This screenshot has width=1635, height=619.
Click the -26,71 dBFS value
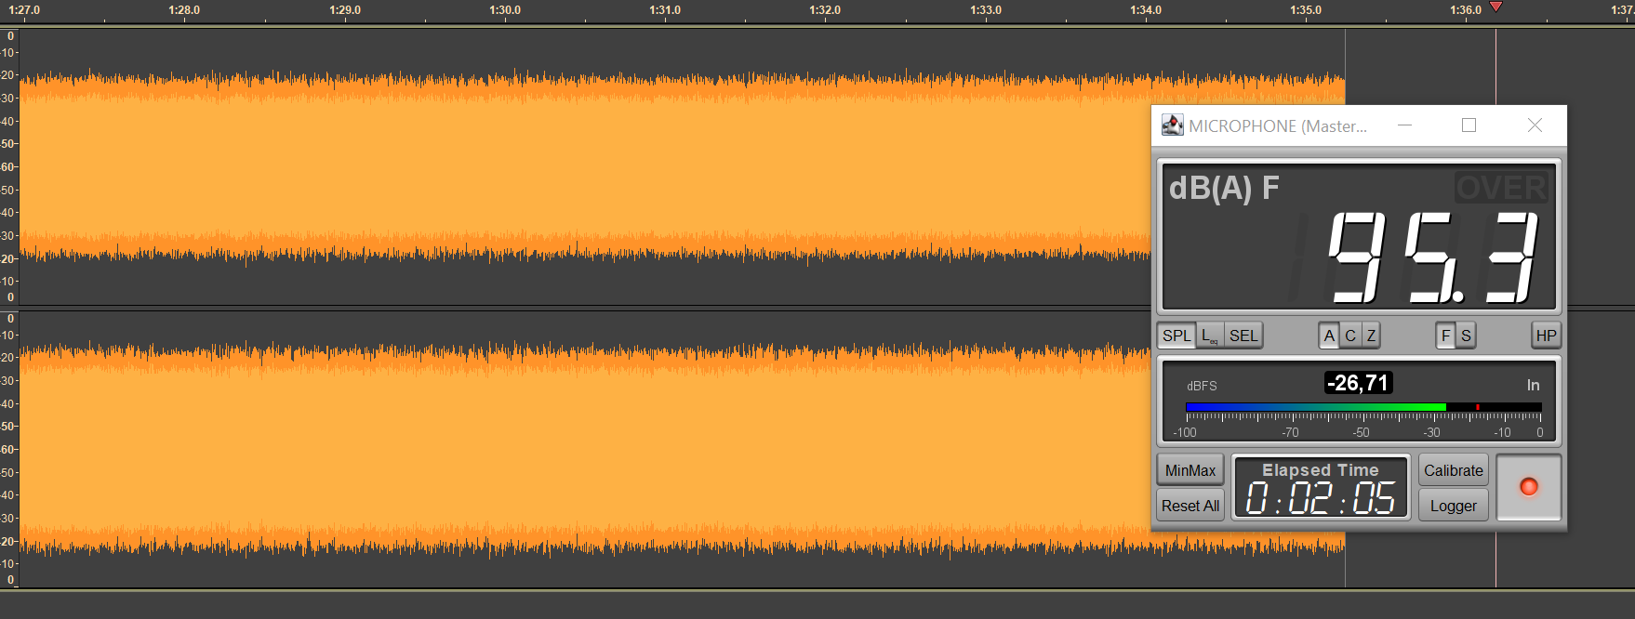click(1359, 383)
